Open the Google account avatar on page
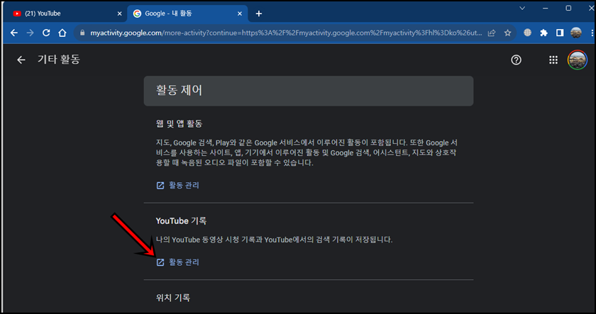596x314 pixels. coord(577,60)
